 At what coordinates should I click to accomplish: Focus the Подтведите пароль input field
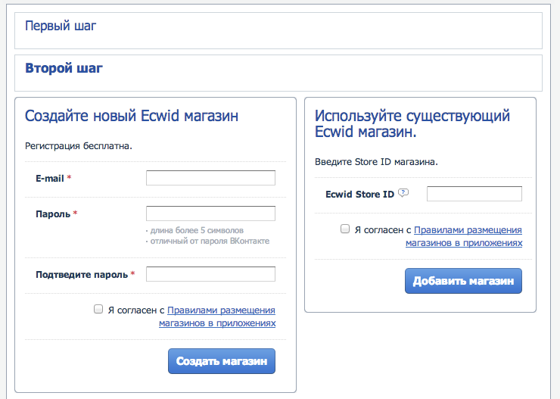pos(210,274)
